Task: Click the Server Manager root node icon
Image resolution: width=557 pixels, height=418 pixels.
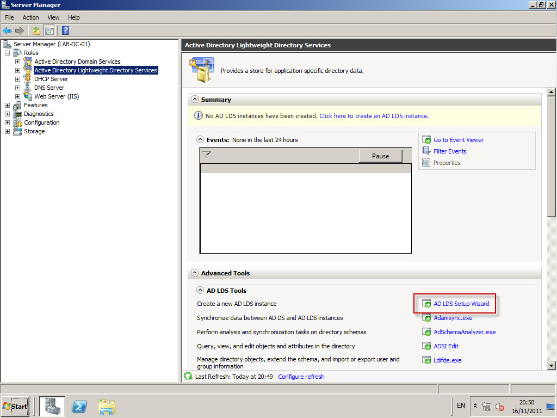Action: [x=7, y=44]
